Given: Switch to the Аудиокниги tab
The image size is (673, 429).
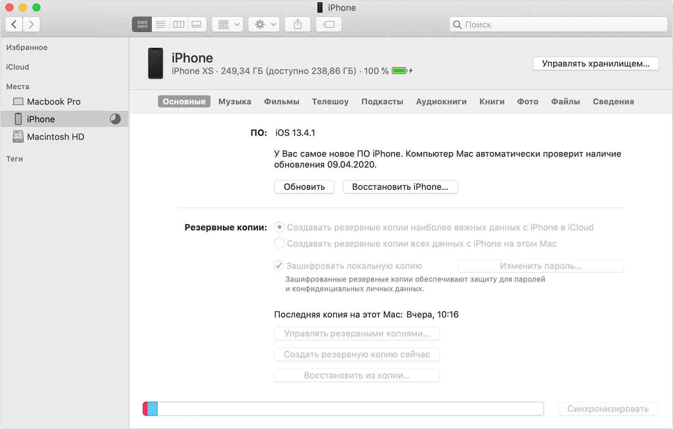Looking at the screenshot, I should 441,101.
